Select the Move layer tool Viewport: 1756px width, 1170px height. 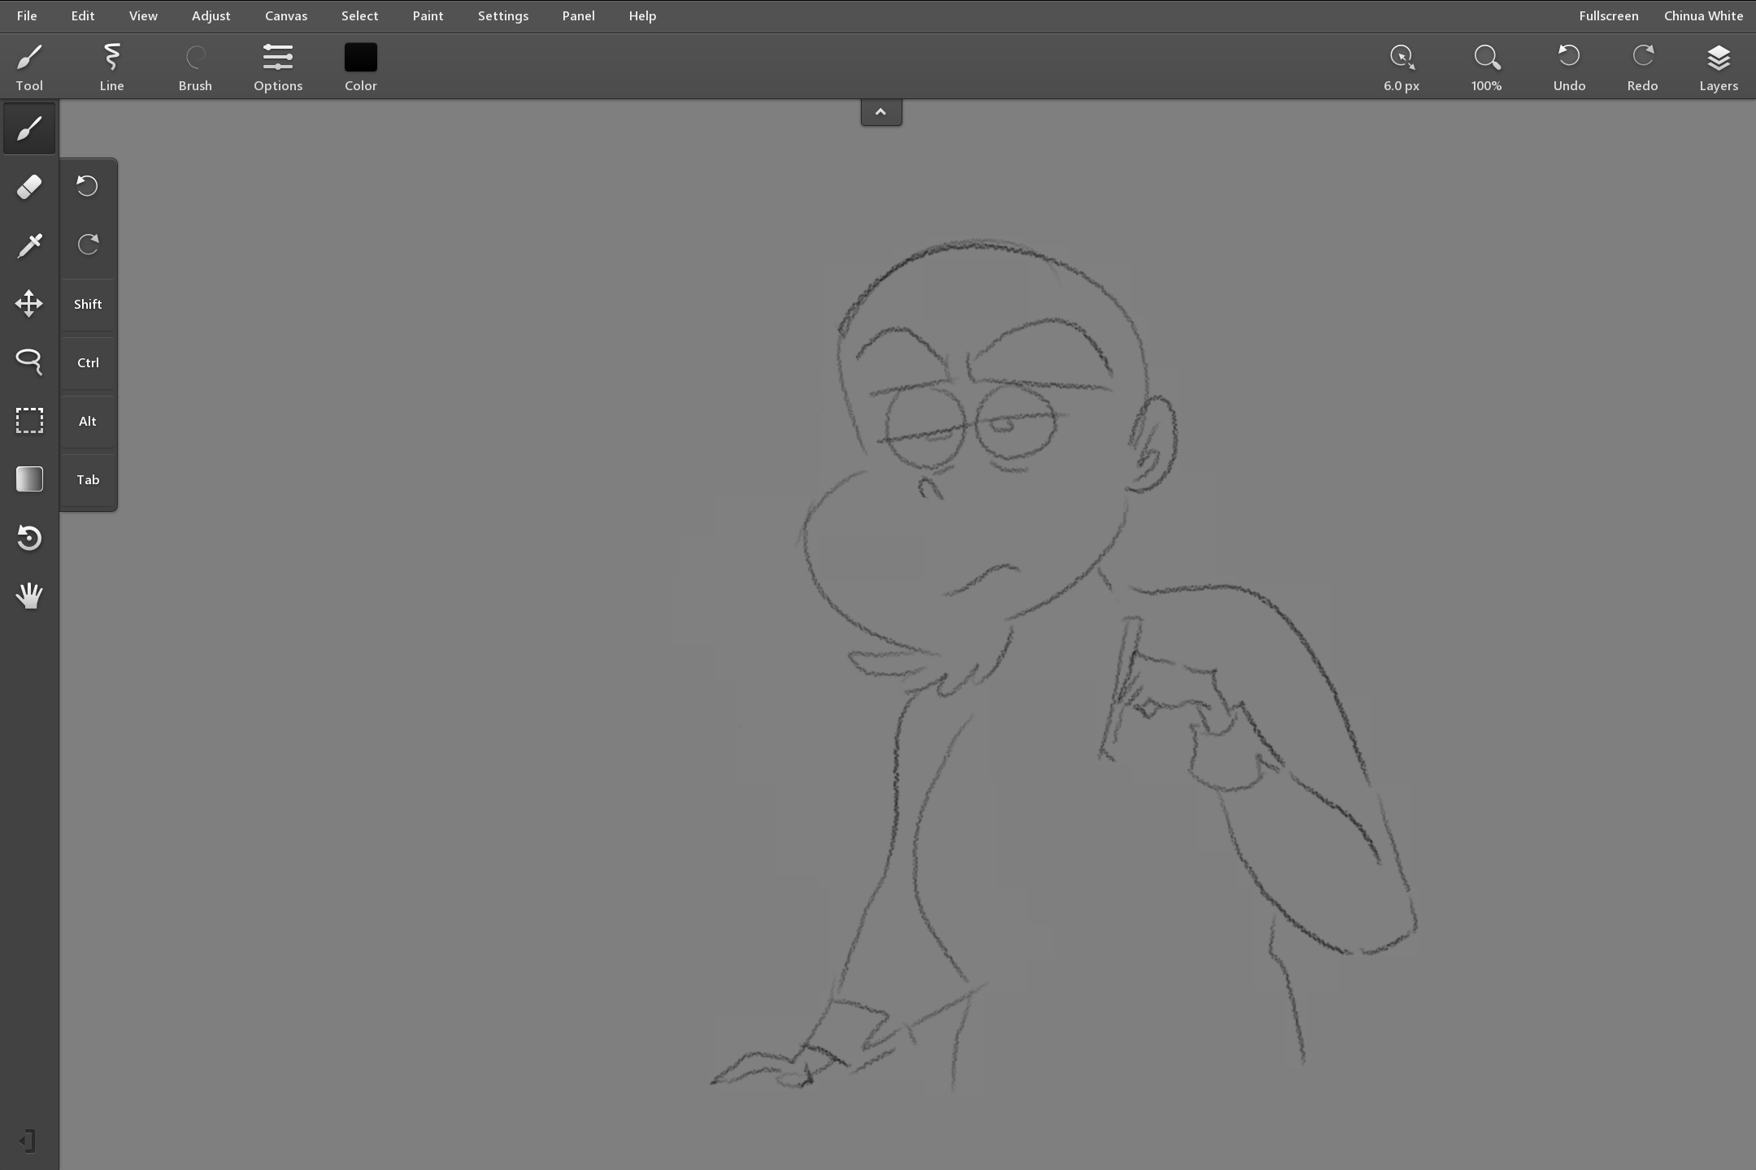pos(29,304)
